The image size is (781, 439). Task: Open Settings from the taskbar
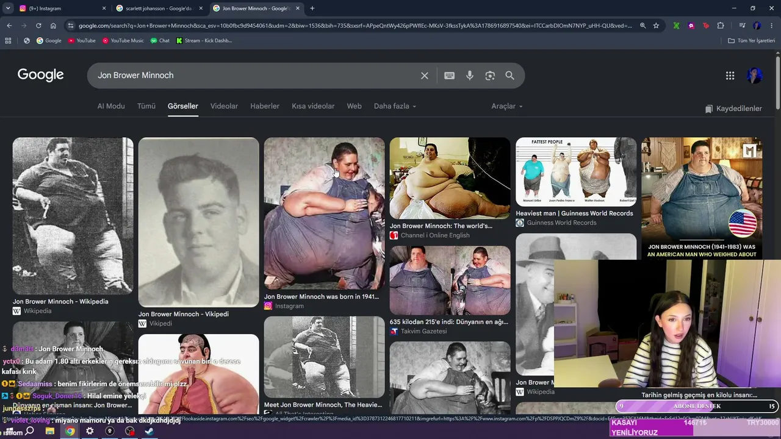pos(90,431)
